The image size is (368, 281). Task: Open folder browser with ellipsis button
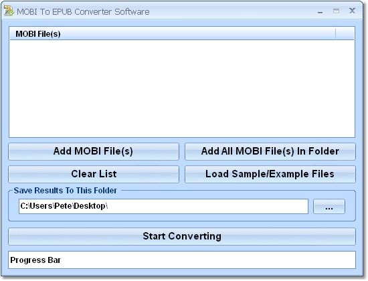click(x=329, y=207)
